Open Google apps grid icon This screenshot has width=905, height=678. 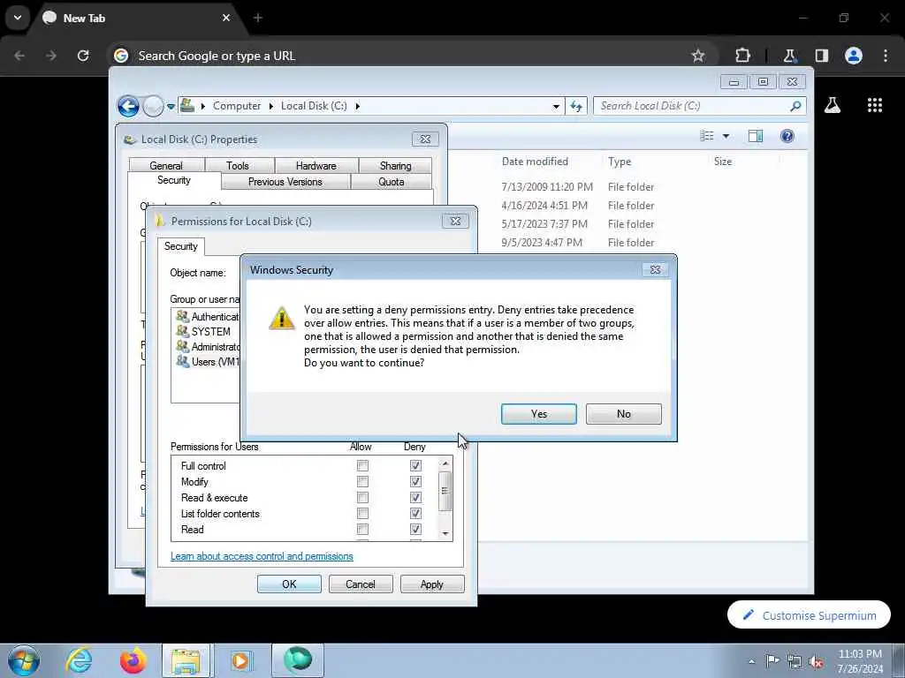874,105
